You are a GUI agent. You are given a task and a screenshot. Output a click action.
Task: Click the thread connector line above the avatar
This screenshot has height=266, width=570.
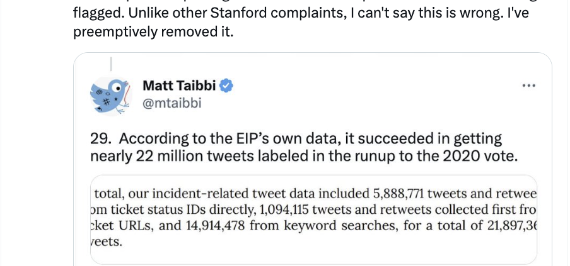(111, 64)
